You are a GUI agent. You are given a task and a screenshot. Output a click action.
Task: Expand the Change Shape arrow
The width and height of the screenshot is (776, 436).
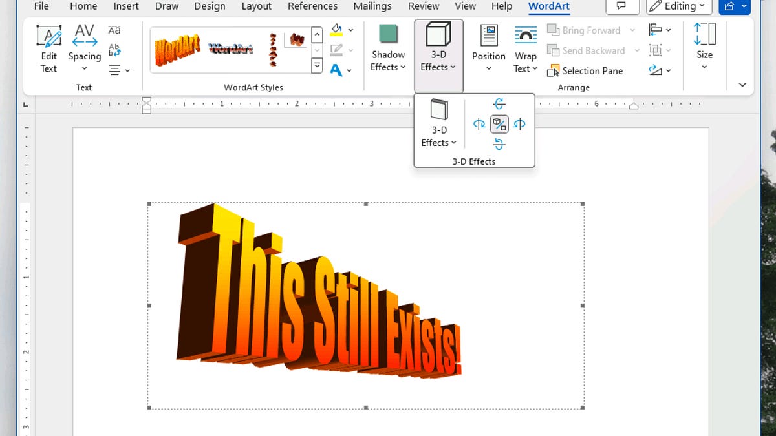350,70
